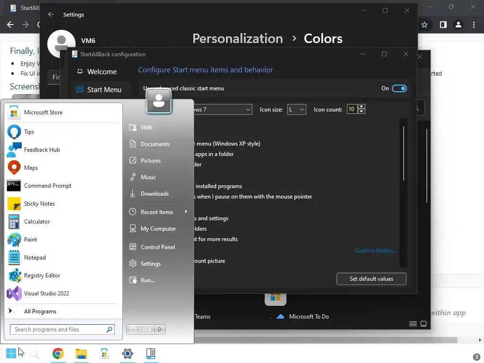Click the search magnifier icon in start menu

[109, 329]
